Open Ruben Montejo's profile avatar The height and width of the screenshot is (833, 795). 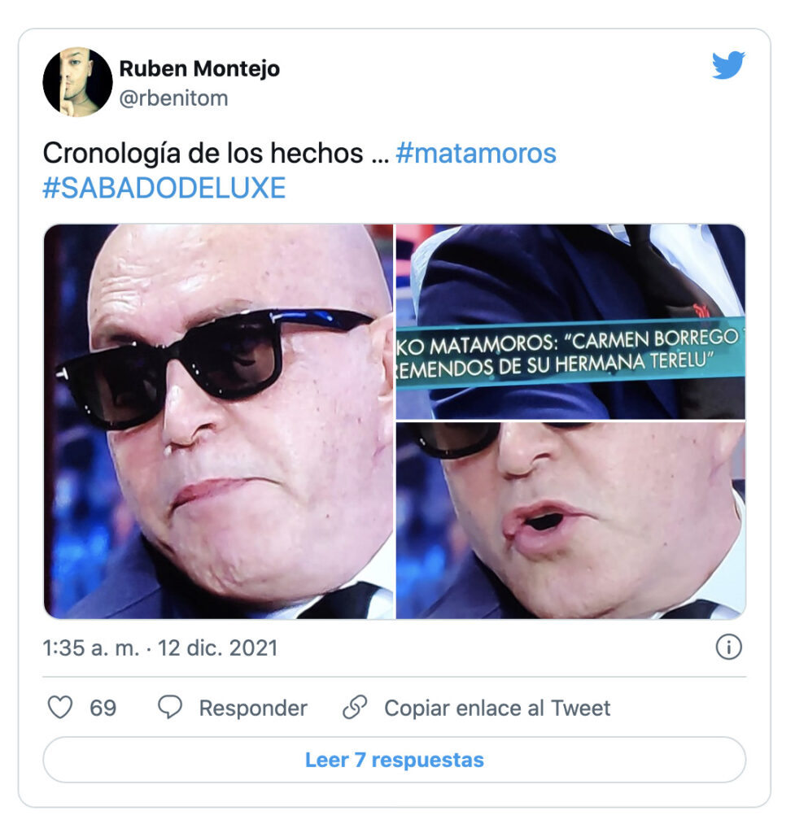coord(77,82)
